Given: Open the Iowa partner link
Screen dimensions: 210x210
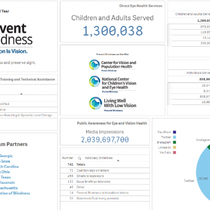Looking at the screenshot, I should click(x=5, y=161).
